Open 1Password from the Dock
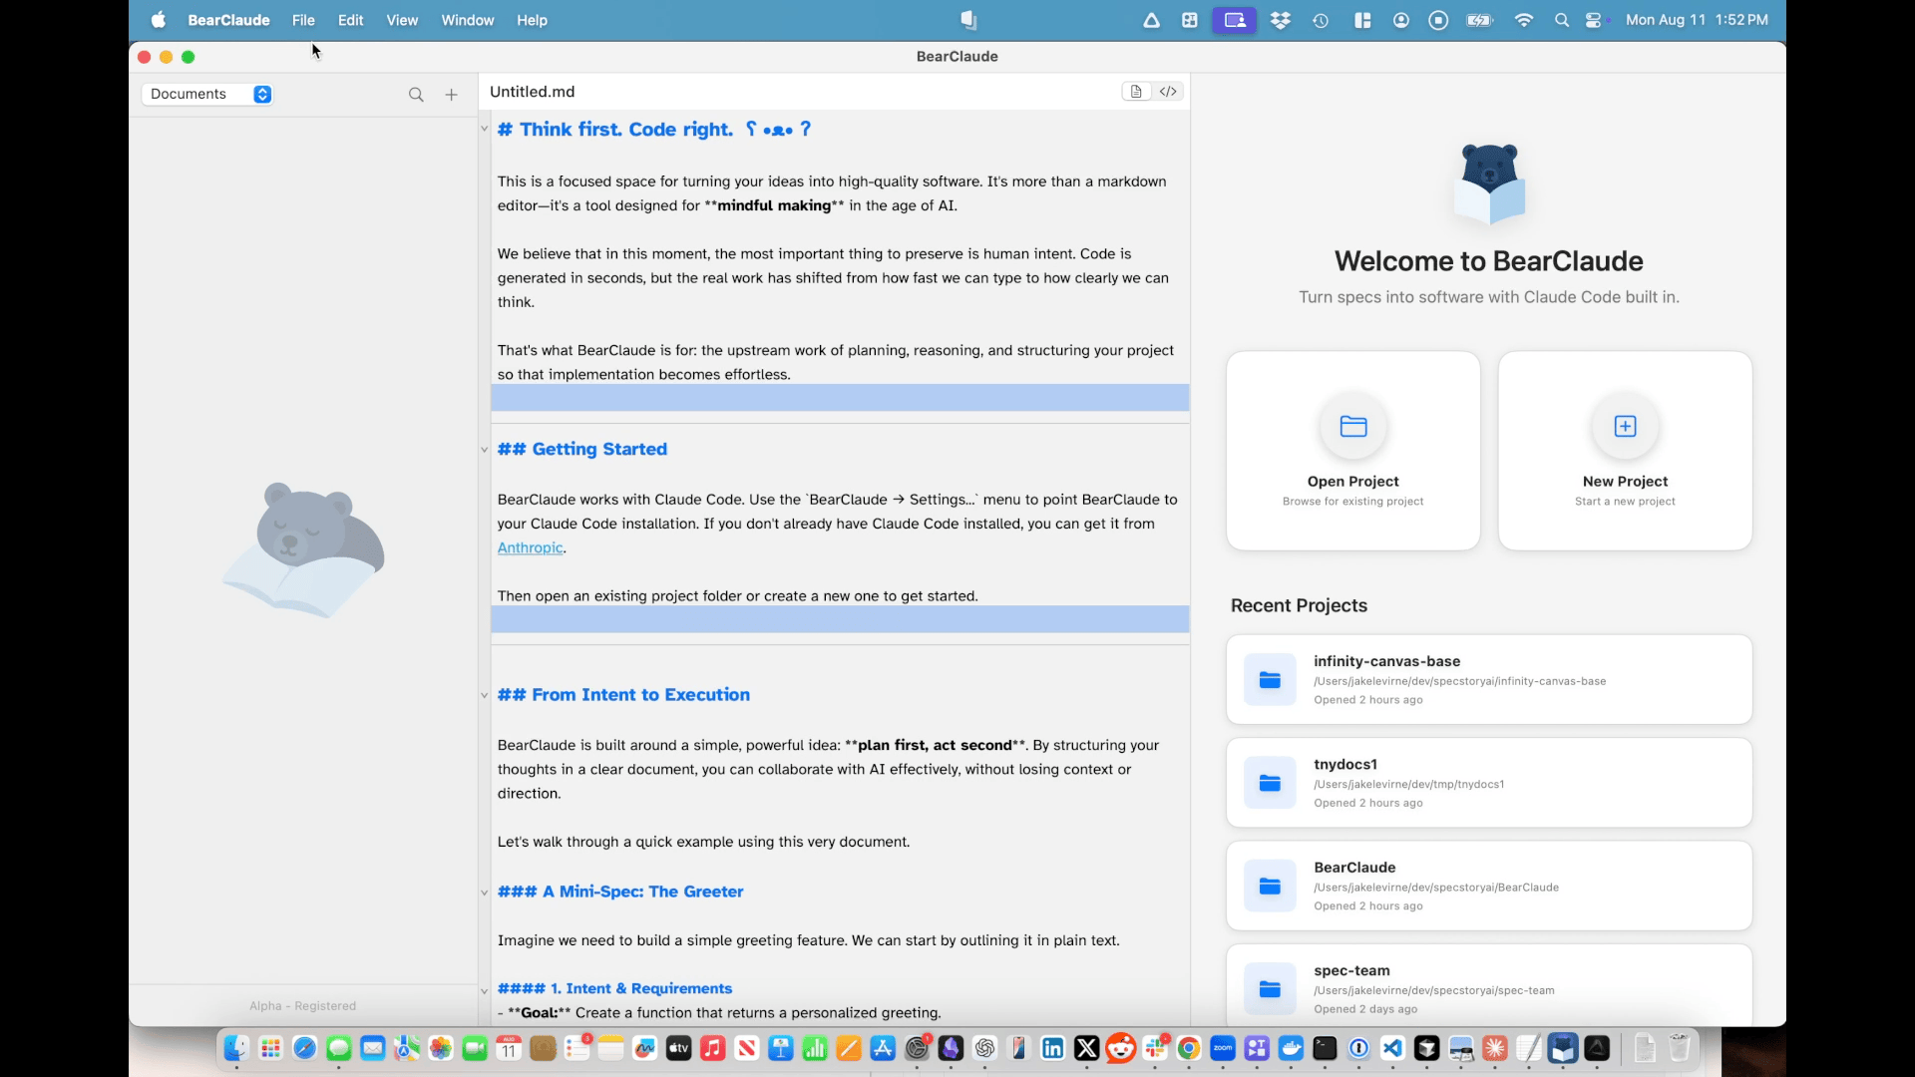The height and width of the screenshot is (1077, 1915). pos(1358,1048)
